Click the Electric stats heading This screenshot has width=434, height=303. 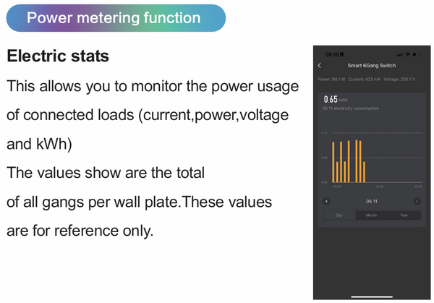coord(58,56)
